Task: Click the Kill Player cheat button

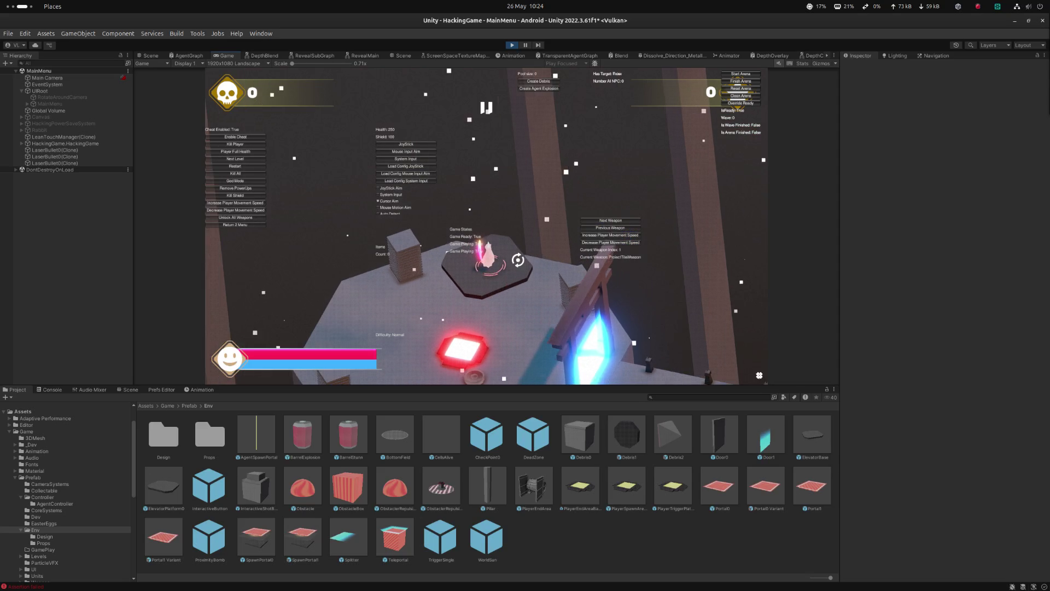Action: click(x=235, y=144)
